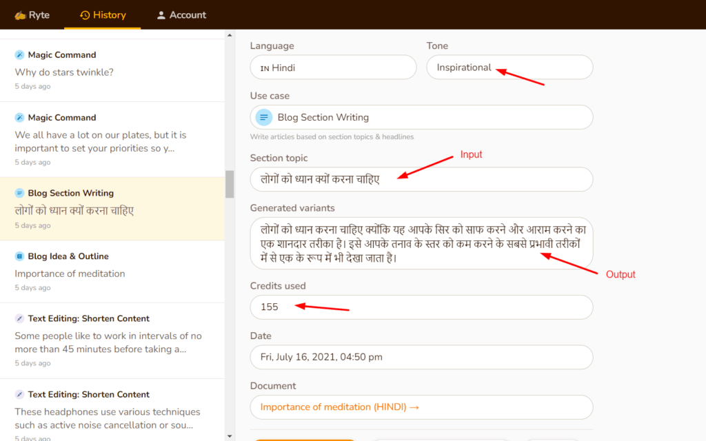The width and height of the screenshot is (706, 441).
Task: Click the first Shorten Content editing icon
Action: pos(19,318)
